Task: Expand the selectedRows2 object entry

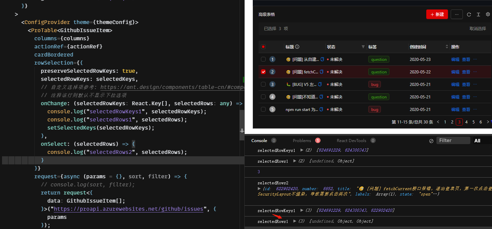Action: [260, 188]
